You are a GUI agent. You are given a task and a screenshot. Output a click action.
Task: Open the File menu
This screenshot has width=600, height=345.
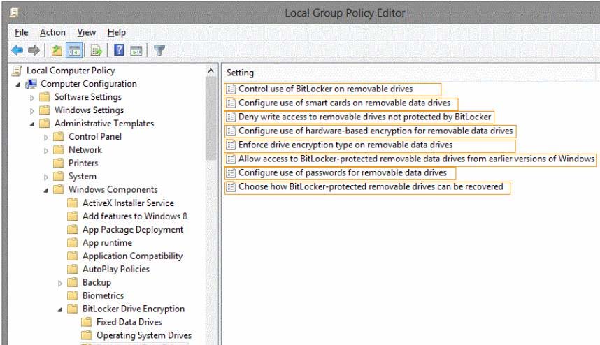point(22,33)
